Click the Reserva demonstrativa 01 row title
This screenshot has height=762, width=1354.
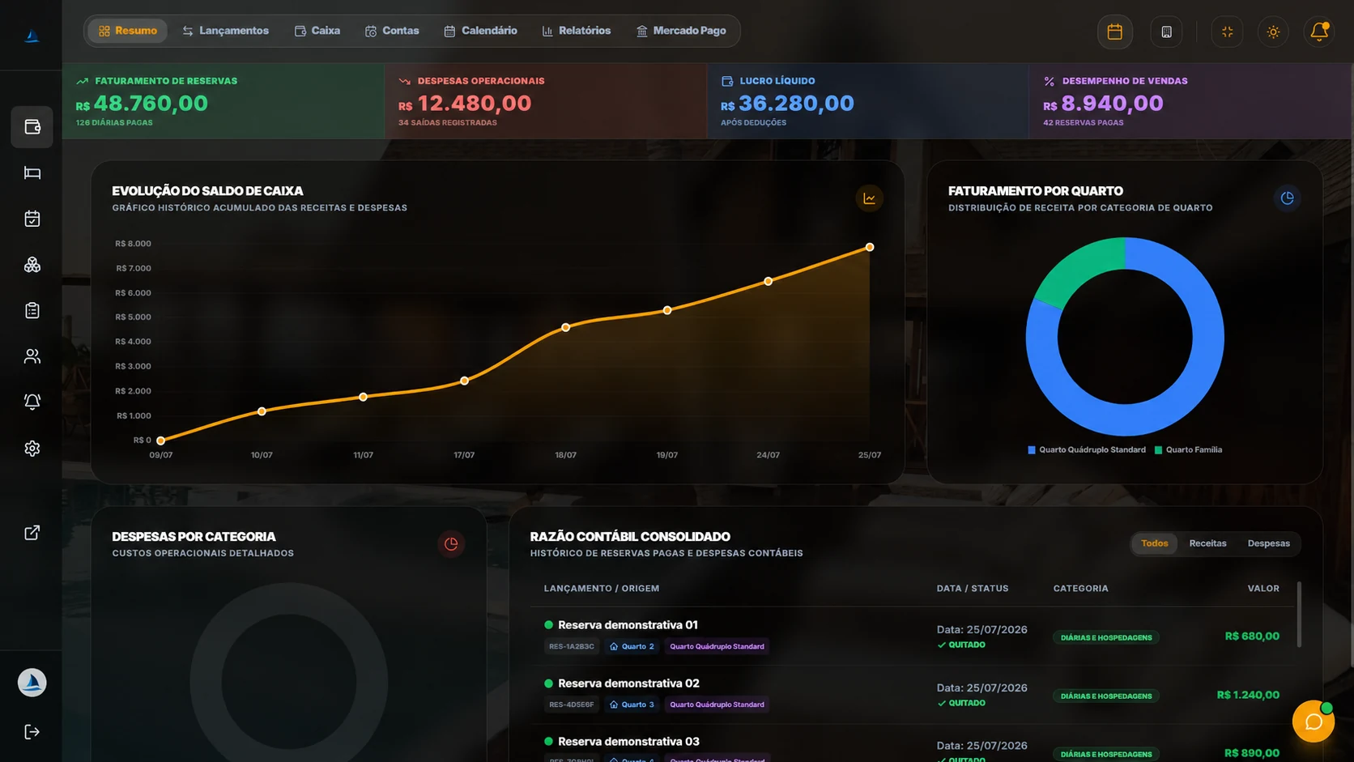628,625
